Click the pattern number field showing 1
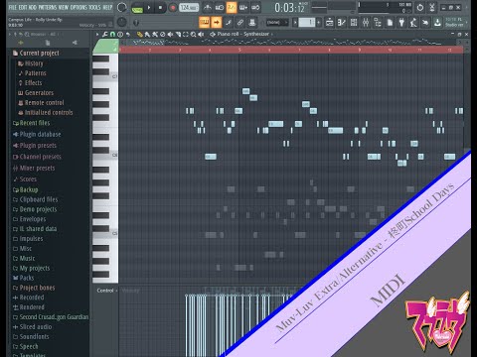The width and height of the screenshot is (477, 357). (x=307, y=23)
